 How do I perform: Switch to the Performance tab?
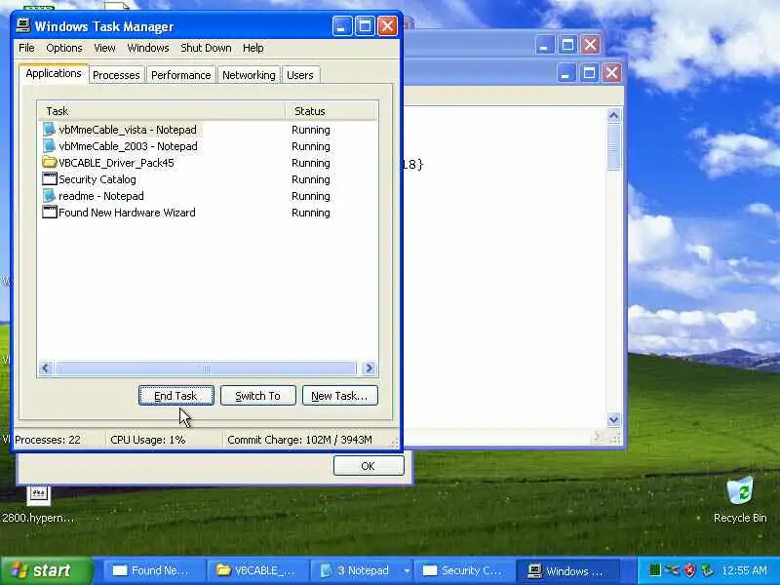click(x=181, y=75)
